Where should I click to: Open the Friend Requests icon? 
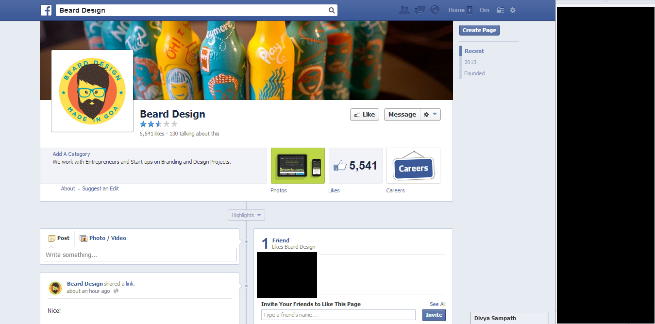click(x=404, y=9)
